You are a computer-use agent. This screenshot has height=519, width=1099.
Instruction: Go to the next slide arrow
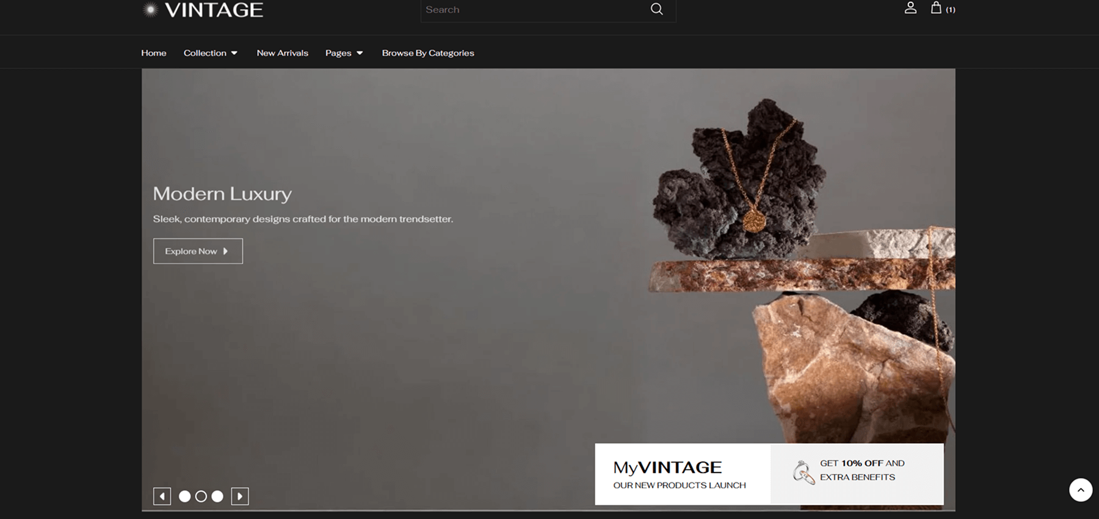tap(240, 496)
